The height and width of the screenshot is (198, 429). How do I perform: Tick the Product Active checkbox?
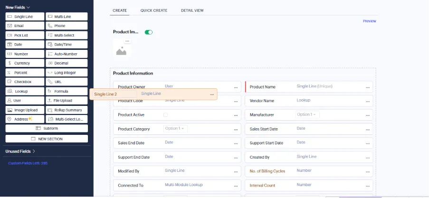(x=165, y=115)
